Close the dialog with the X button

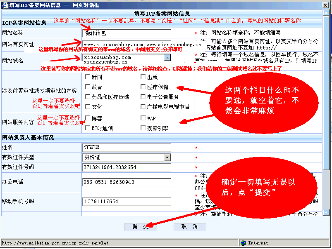tap(325, 5)
